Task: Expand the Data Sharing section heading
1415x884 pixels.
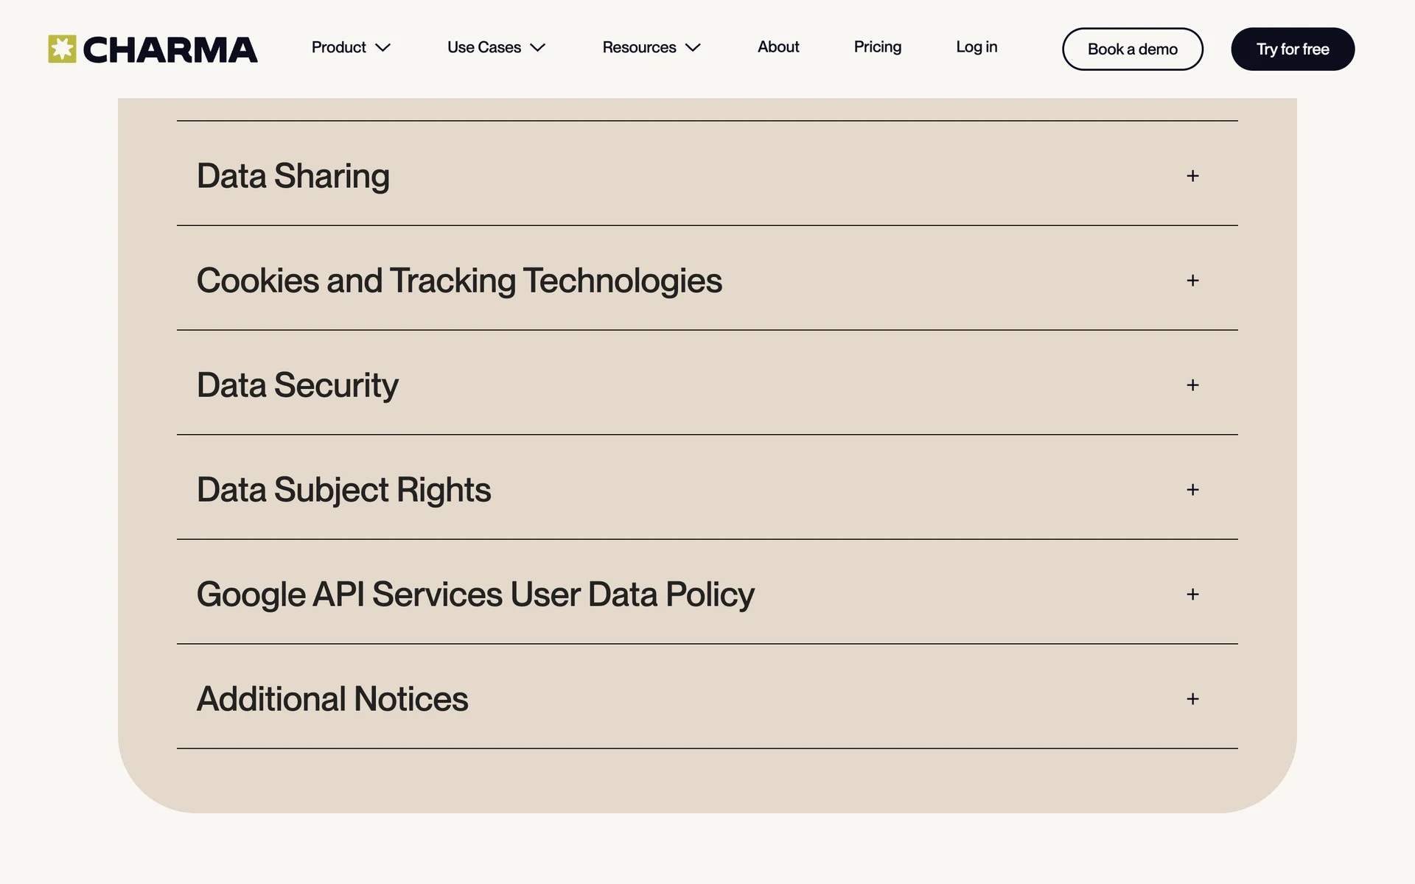Action: [x=293, y=176]
